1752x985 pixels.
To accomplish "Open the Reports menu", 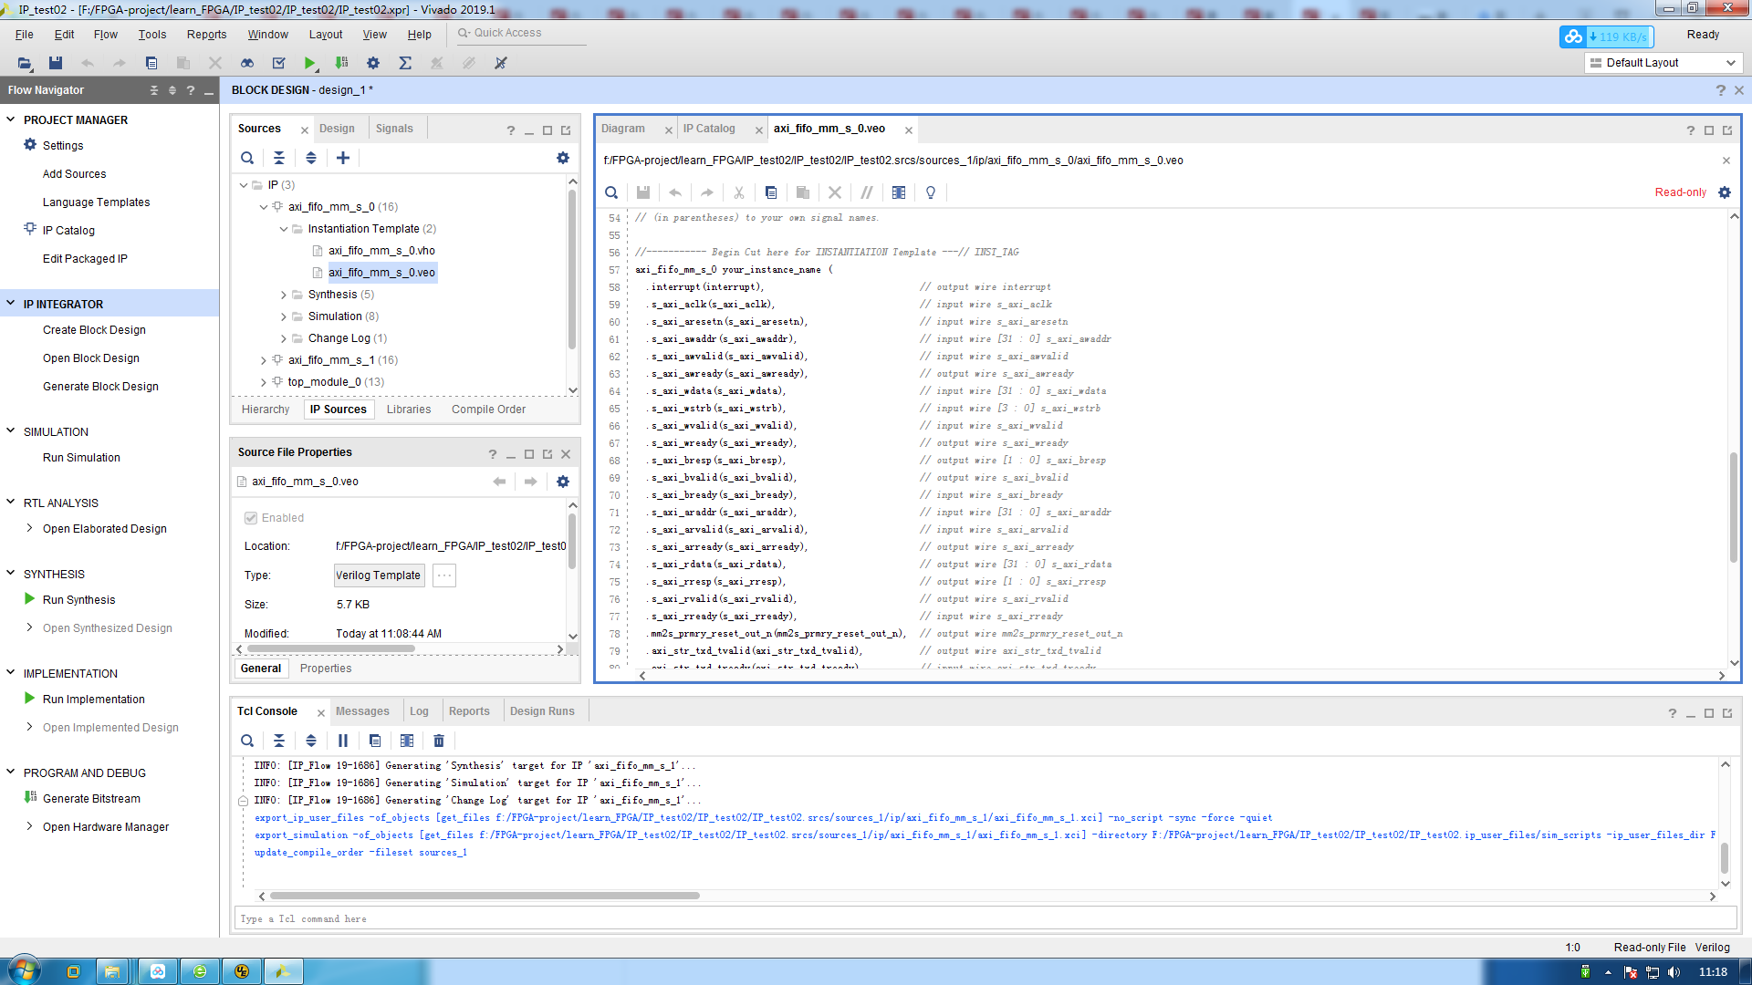I will pos(206,35).
